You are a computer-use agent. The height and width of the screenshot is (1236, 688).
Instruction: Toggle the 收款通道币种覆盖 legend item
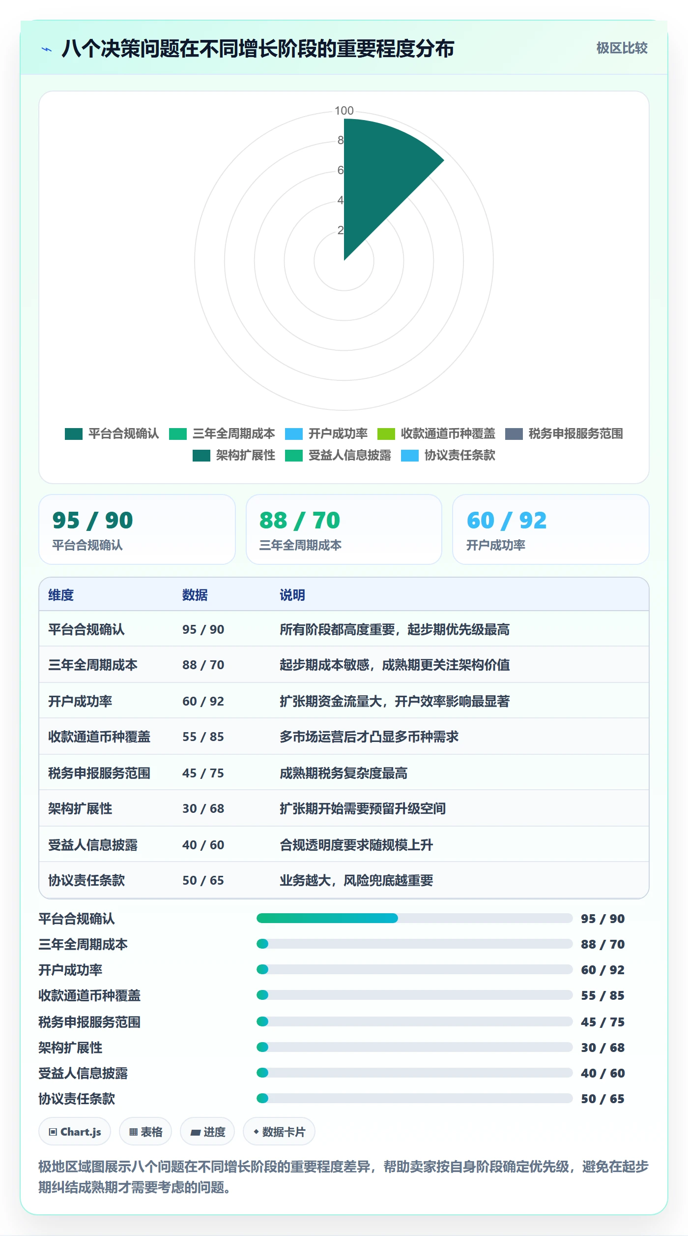coord(436,433)
